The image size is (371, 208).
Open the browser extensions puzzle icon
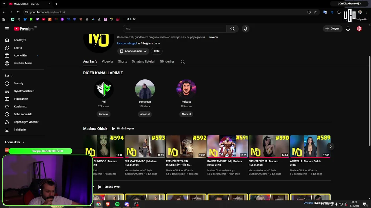pyautogui.click(x=339, y=12)
